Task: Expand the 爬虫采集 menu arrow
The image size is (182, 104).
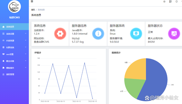Action: click(26, 61)
